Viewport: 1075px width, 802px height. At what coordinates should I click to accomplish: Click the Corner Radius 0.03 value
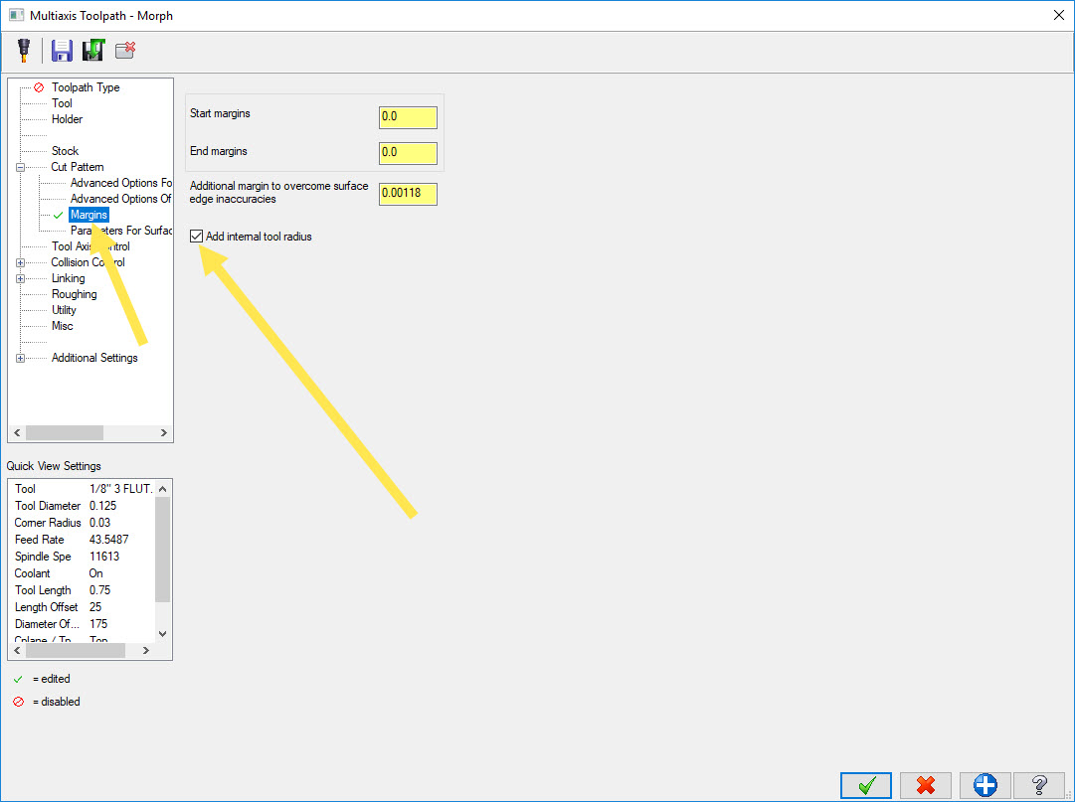(x=100, y=524)
